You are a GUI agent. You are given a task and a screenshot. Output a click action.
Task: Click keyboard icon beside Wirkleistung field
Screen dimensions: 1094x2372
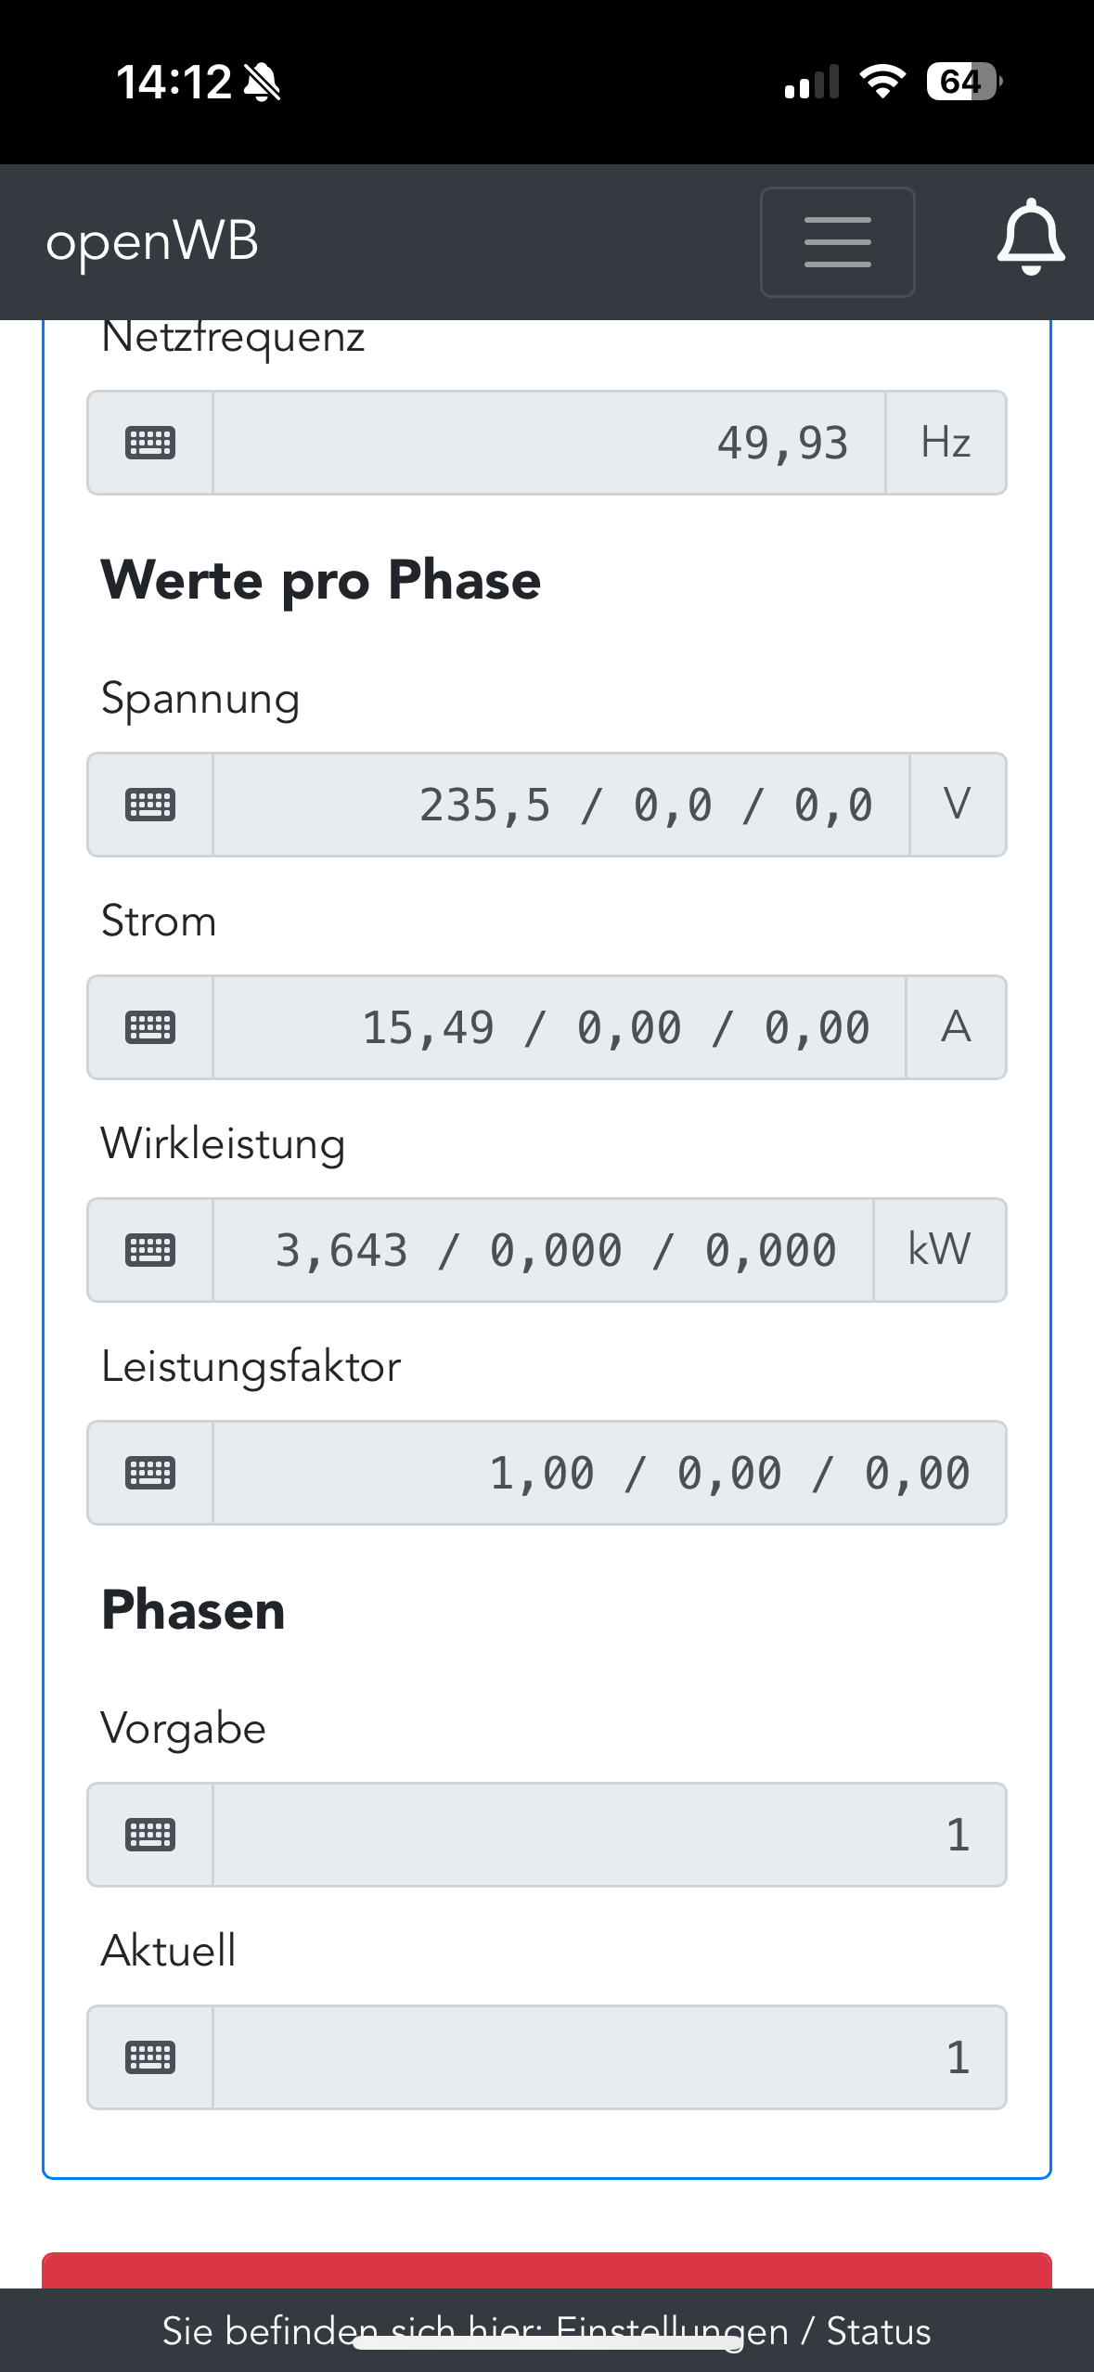(x=150, y=1250)
